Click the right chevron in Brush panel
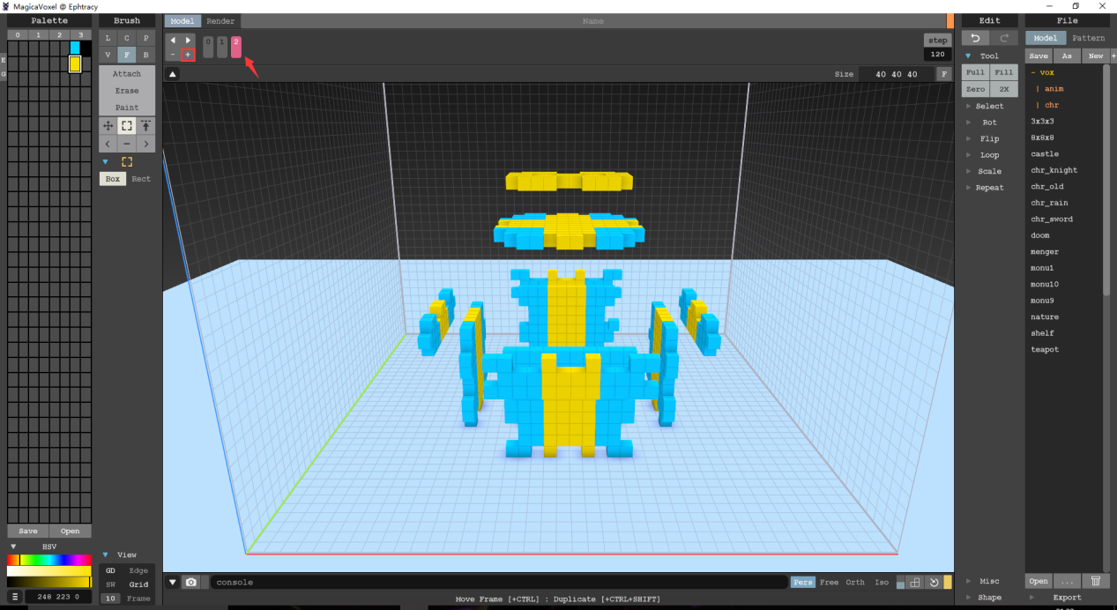Screen dimensions: 1117x610 pyautogui.click(x=146, y=144)
